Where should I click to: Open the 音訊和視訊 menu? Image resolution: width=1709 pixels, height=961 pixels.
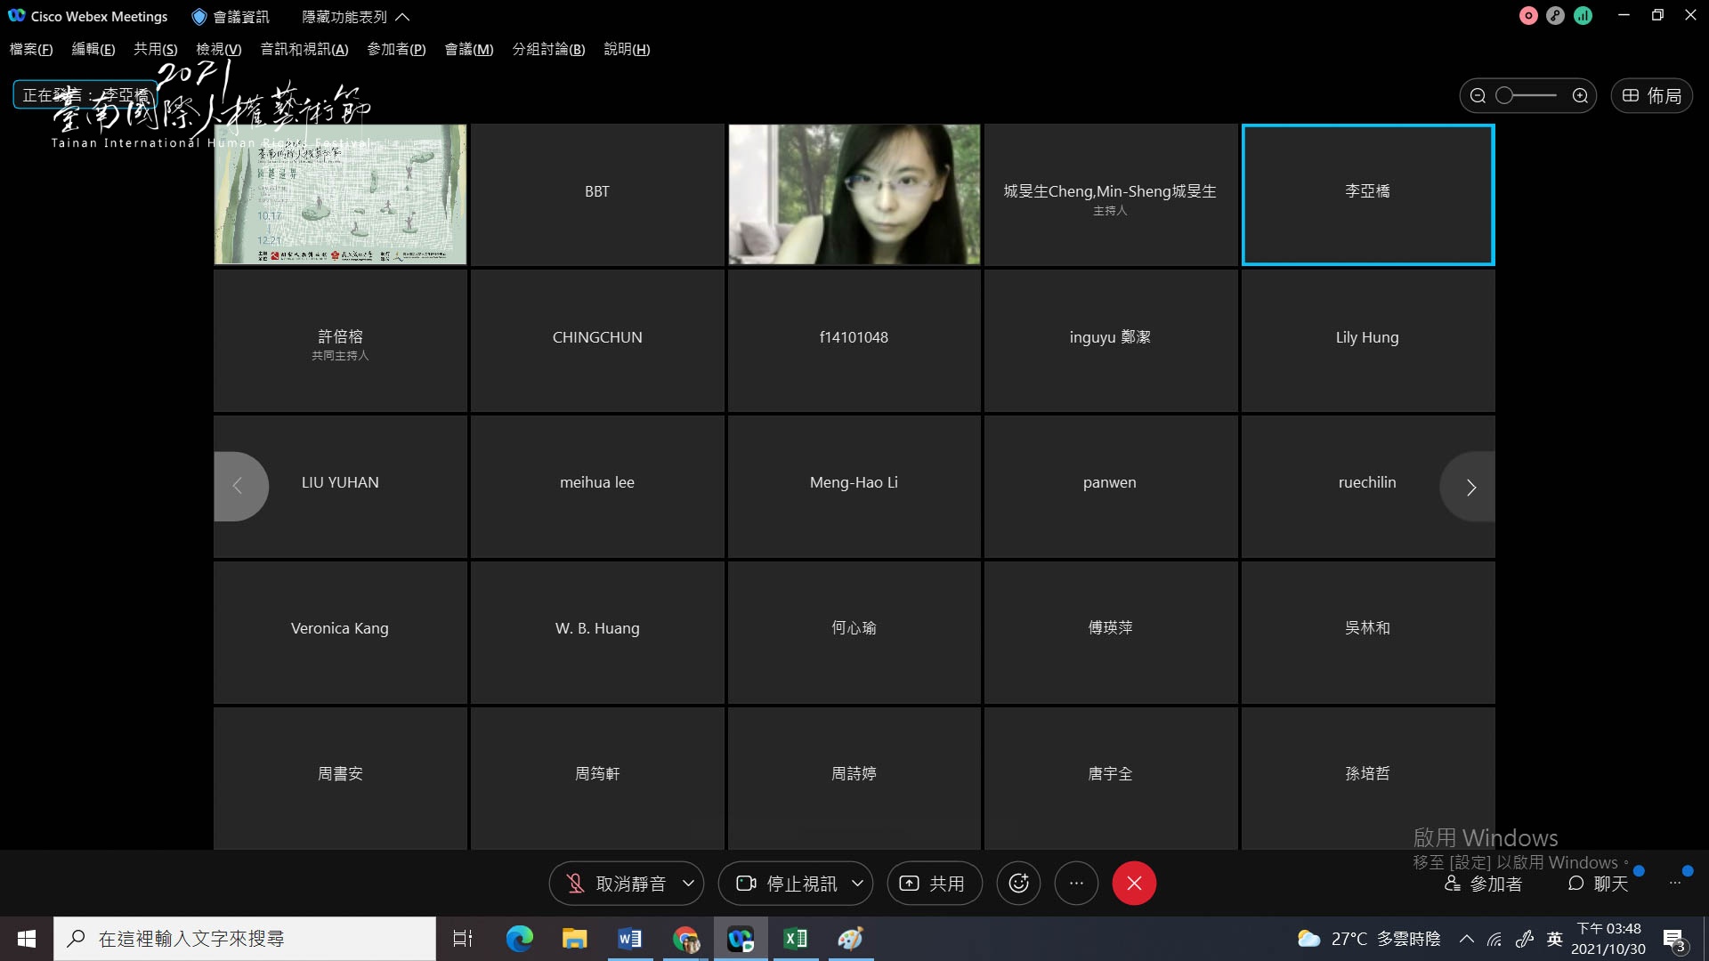coord(304,49)
